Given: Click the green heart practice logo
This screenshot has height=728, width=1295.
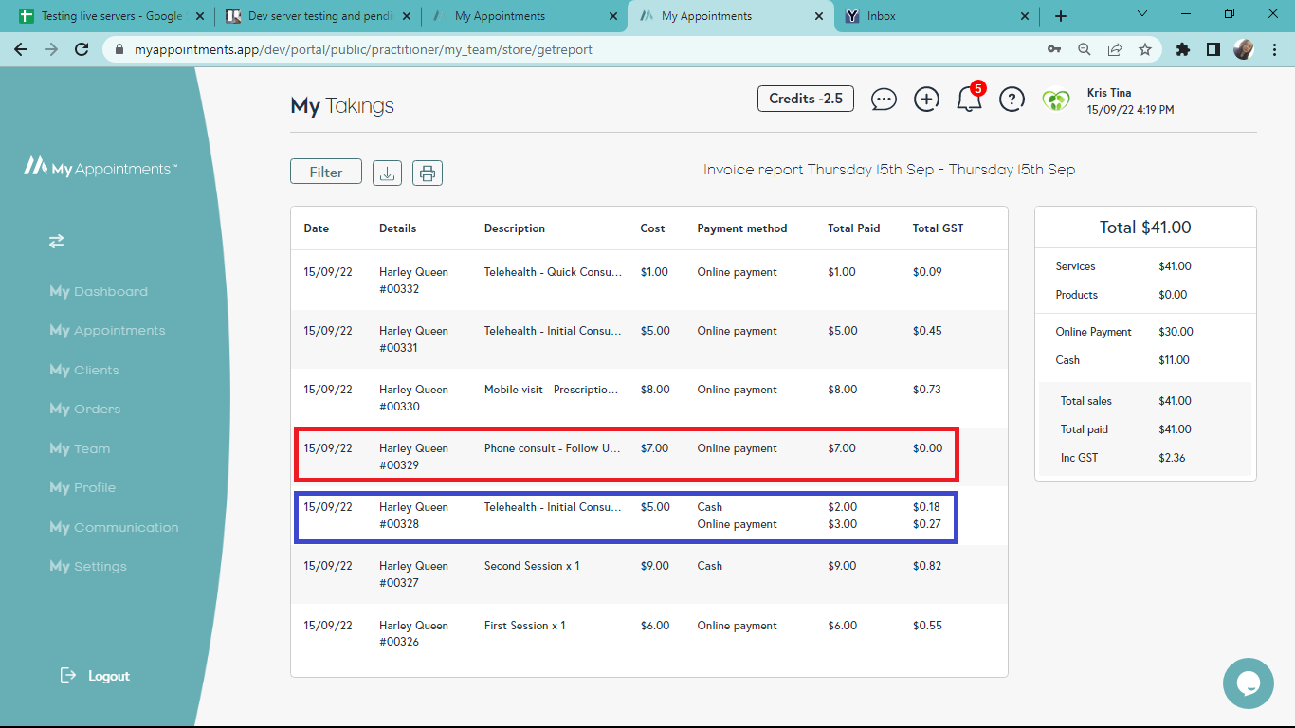Looking at the screenshot, I should 1055,100.
